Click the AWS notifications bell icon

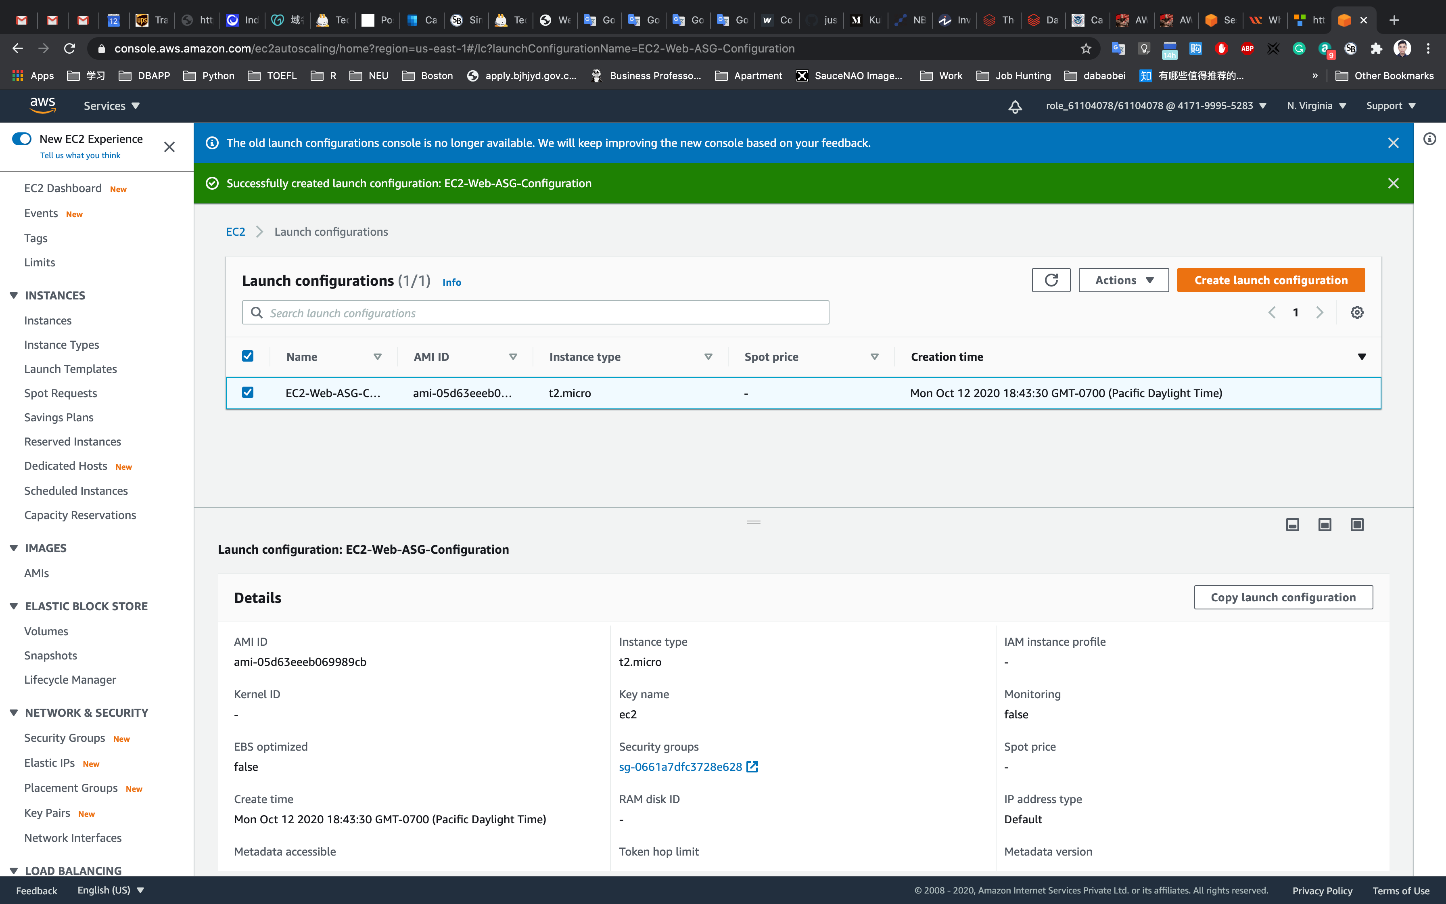[1015, 107]
